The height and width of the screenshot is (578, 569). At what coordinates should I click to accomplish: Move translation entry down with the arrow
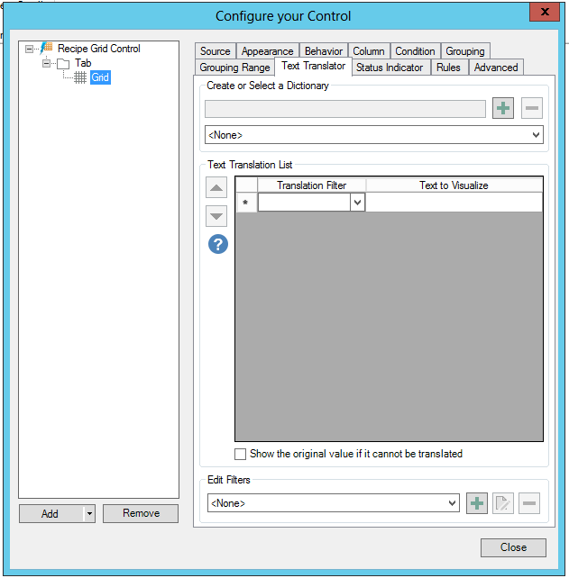[x=216, y=216]
